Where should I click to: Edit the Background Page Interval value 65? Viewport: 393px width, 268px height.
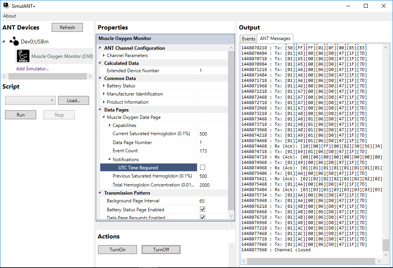coord(212,201)
